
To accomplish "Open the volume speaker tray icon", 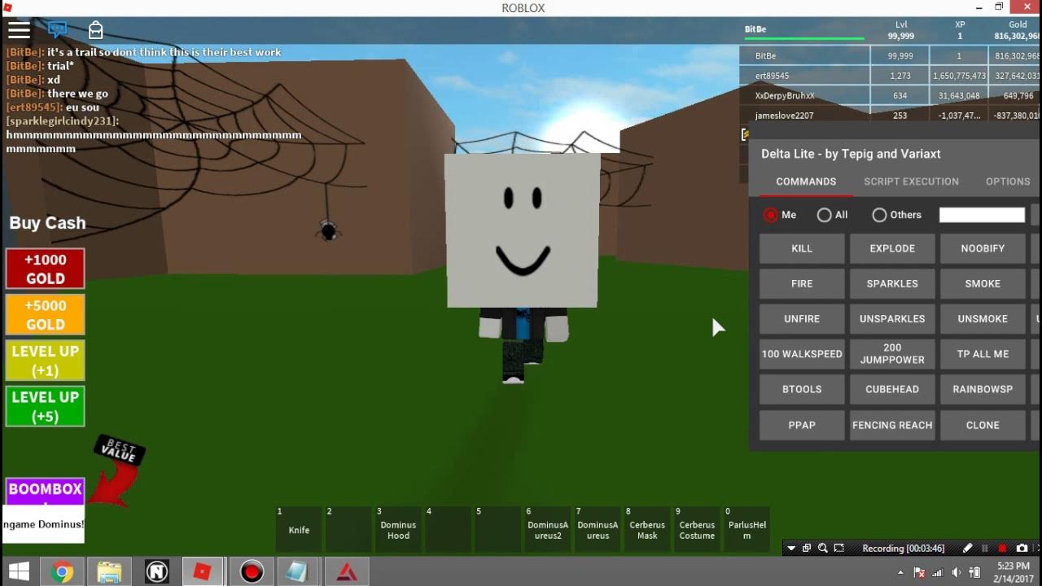I will coord(956,572).
